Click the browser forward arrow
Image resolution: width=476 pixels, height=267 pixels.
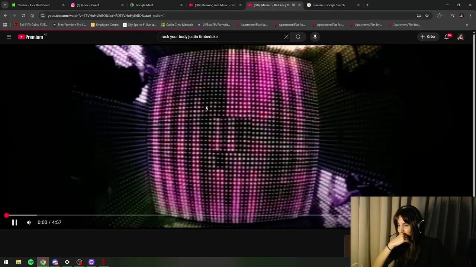[14, 16]
